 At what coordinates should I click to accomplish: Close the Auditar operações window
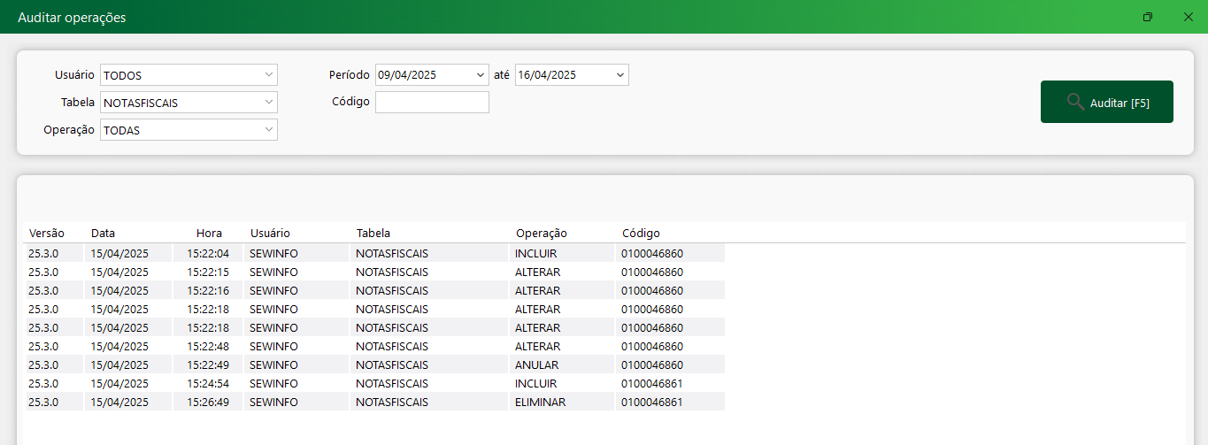pyautogui.click(x=1189, y=17)
